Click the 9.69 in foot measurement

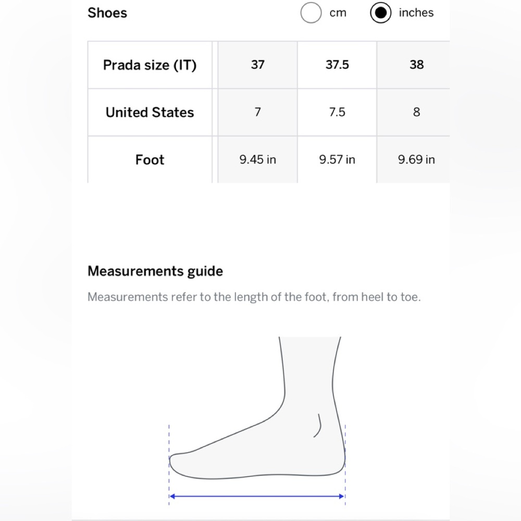click(416, 160)
